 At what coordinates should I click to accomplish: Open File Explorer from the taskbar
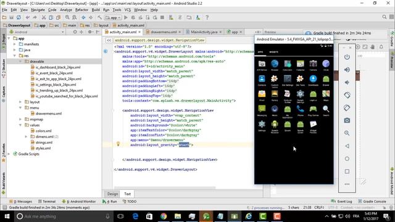[178, 216]
